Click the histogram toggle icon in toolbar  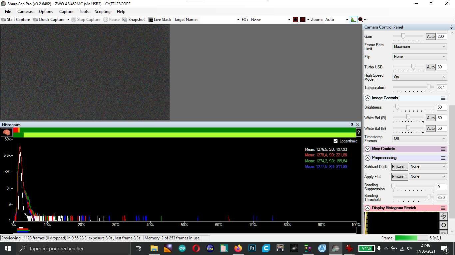click(x=353, y=20)
